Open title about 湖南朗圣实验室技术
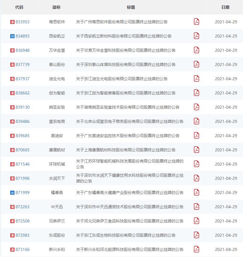This screenshot has height=257, width=243. tap(128, 107)
